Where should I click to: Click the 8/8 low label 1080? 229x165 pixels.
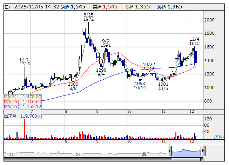[73, 84]
